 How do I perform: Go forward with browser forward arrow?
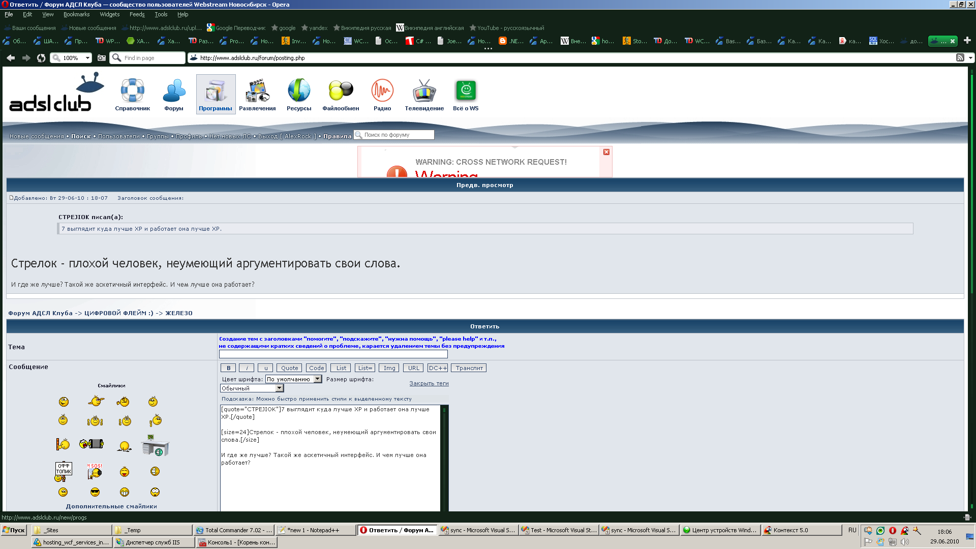pos(26,58)
